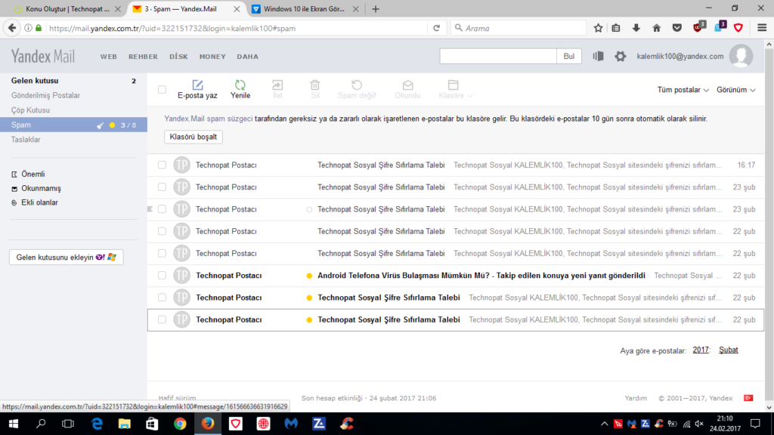Click the bookmark star icon
Viewport: 774px width, 435px height.
tap(599, 28)
